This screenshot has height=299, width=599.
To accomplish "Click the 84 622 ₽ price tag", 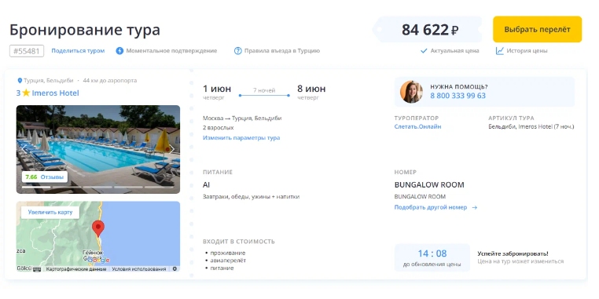I will pos(428,29).
